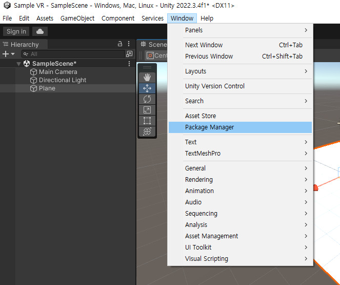340x285 pixels.
Task: Expand the Analysis submenu
Action: [x=240, y=224]
